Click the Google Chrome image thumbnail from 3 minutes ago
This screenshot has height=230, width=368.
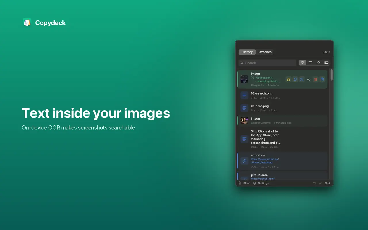pyautogui.click(x=244, y=121)
